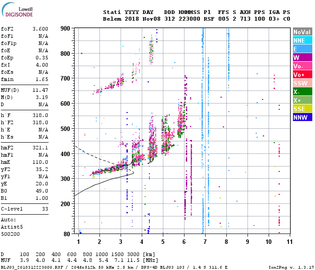Click the BLJ03_2018312223000.RSF file name
Viewport: 315px width, 270px height.
click(x=32, y=267)
